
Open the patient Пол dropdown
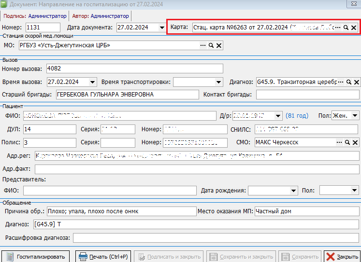pyautogui.click(x=355, y=116)
